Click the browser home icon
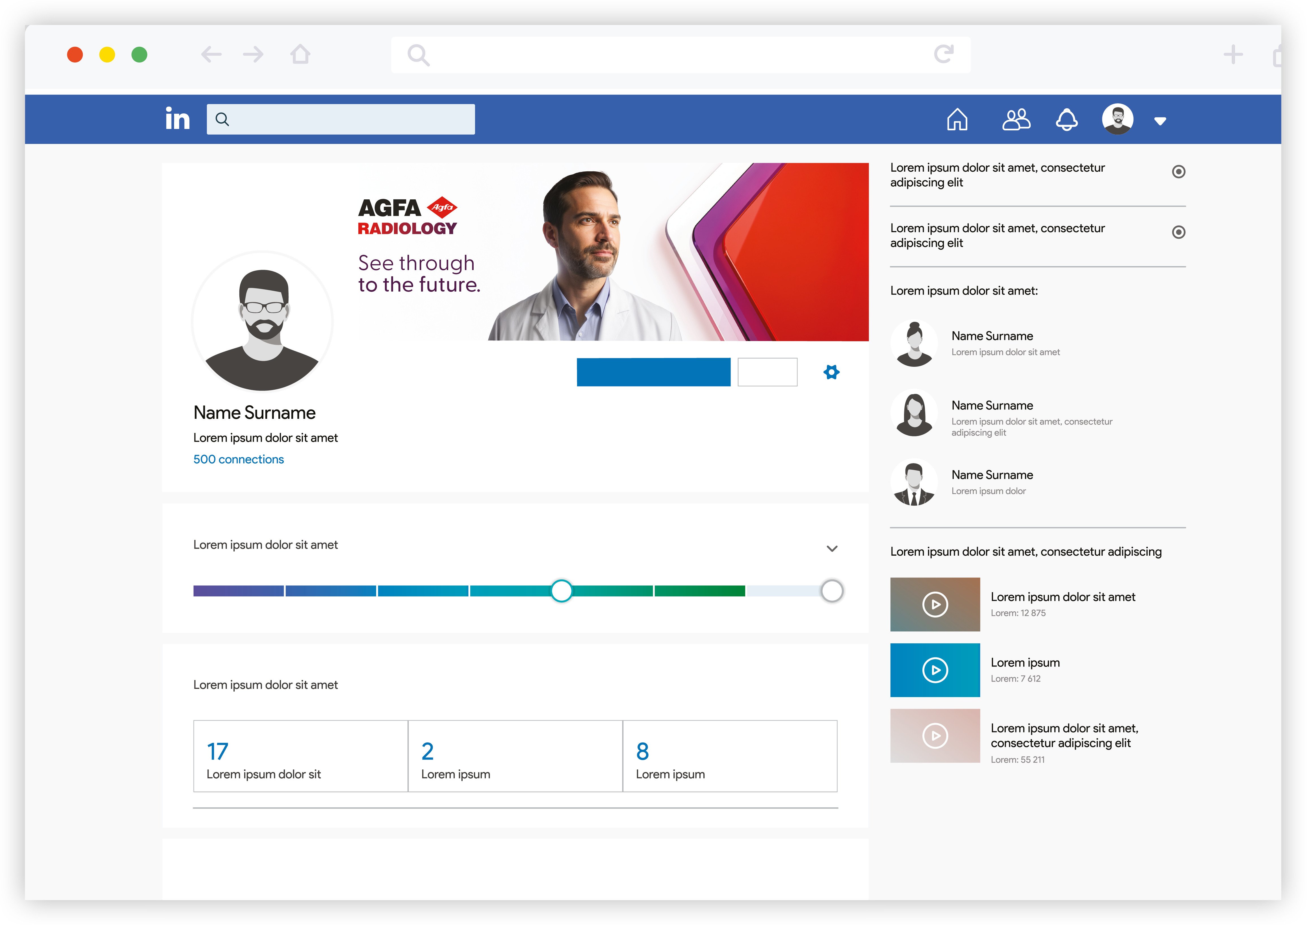Viewport: 1307px width, 925px height. click(301, 54)
